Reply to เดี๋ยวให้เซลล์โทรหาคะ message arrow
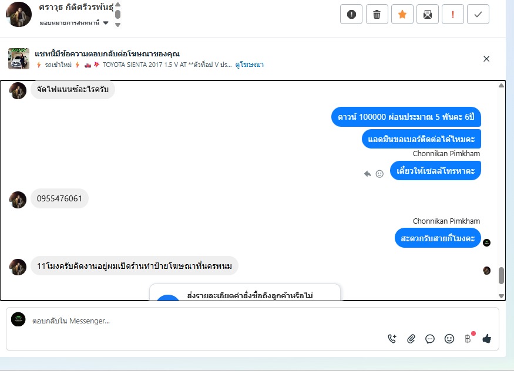 (368, 174)
